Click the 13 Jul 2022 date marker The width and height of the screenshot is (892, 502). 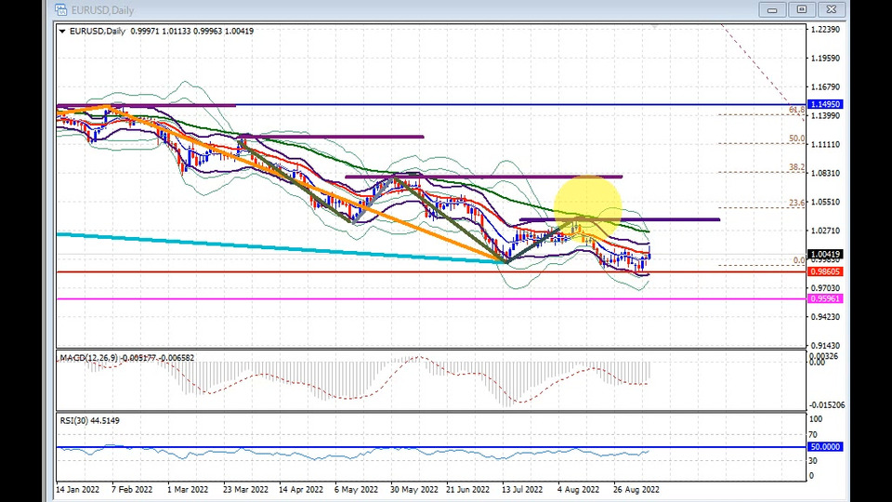coord(521,488)
